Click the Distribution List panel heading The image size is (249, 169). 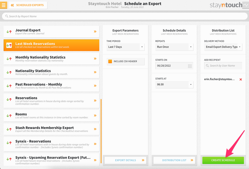[223, 31]
